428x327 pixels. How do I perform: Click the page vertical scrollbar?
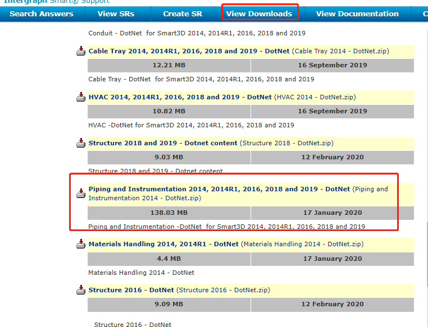coord(426,254)
